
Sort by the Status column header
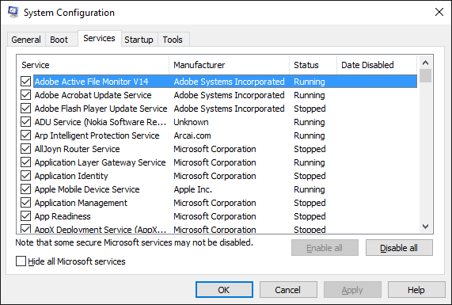313,65
